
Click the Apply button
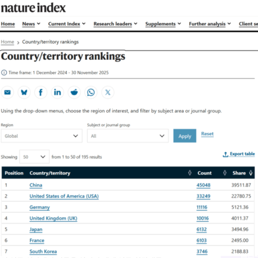(185, 136)
